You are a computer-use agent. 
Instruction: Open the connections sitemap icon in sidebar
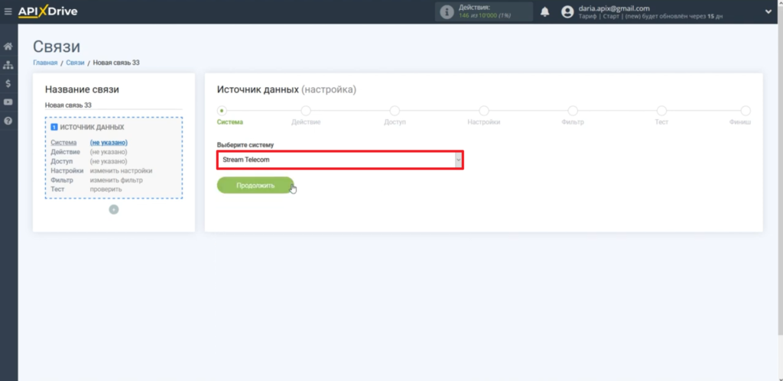[x=8, y=65]
